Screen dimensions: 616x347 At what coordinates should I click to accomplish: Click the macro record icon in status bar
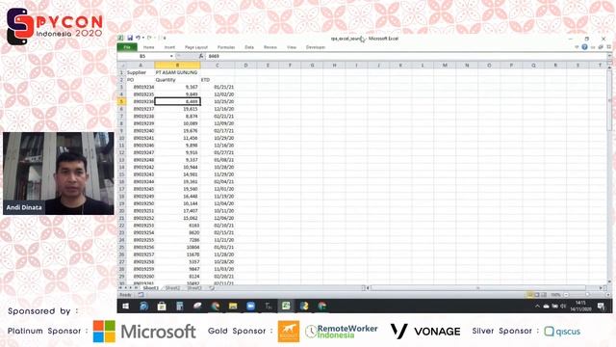[x=141, y=295]
